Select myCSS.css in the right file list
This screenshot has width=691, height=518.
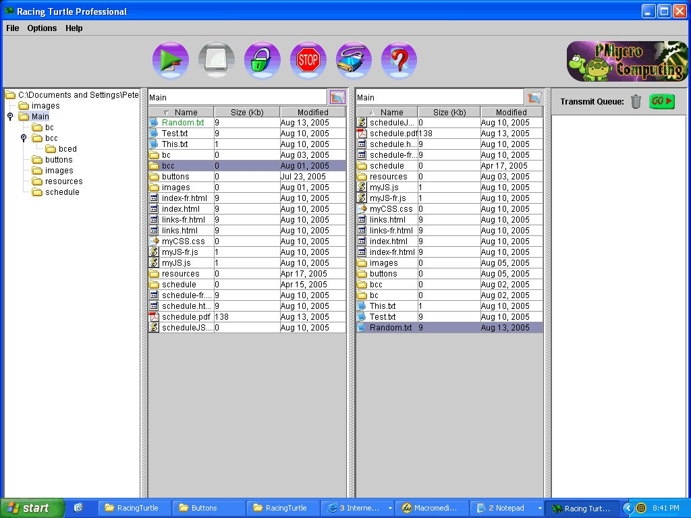(x=449, y=209)
